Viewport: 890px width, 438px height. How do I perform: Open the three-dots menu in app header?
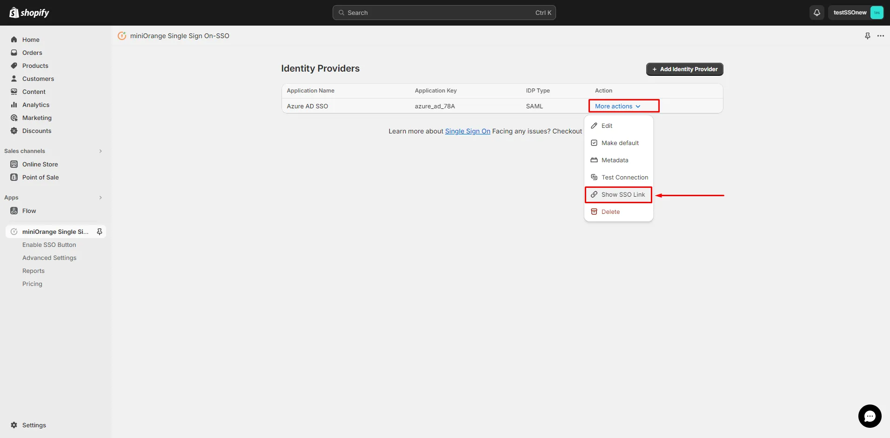click(880, 36)
